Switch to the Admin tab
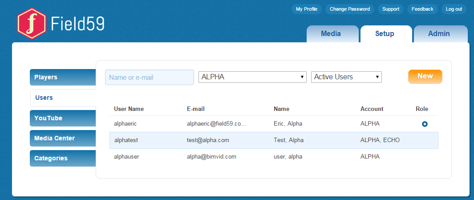The width and height of the screenshot is (474, 200). pyautogui.click(x=439, y=34)
